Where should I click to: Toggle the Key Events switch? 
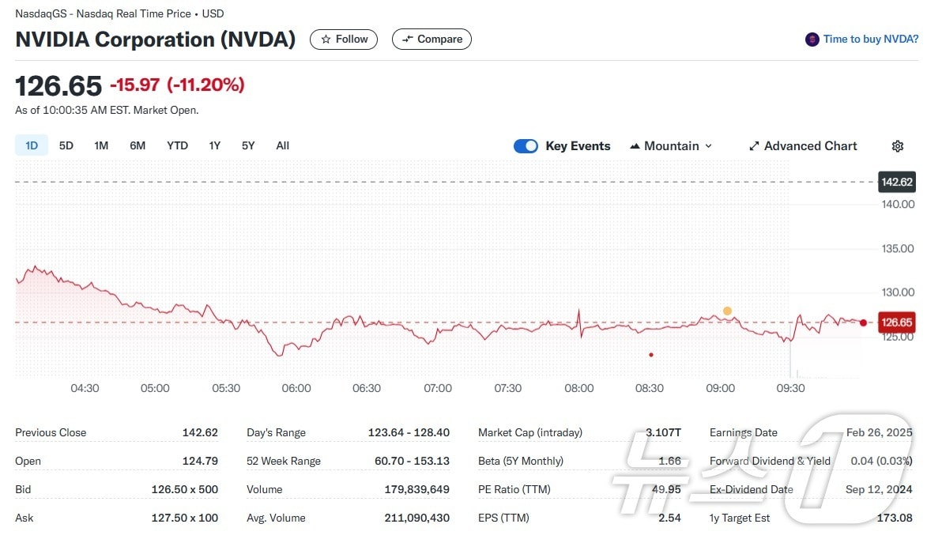(526, 146)
